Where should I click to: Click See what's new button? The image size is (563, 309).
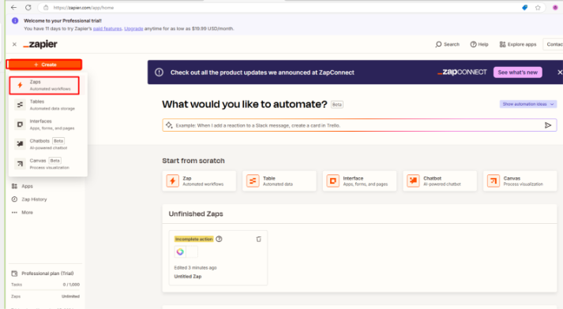click(x=517, y=73)
